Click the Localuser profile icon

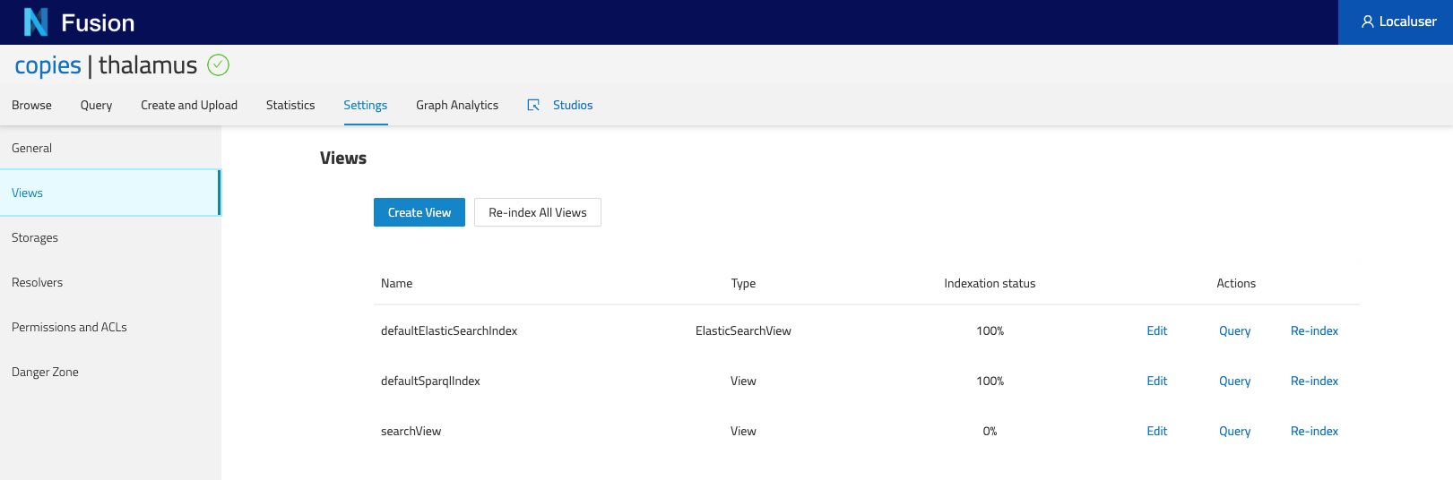(1368, 21)
